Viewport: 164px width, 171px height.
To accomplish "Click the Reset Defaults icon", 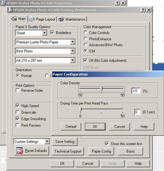I will tap(20, 151).
